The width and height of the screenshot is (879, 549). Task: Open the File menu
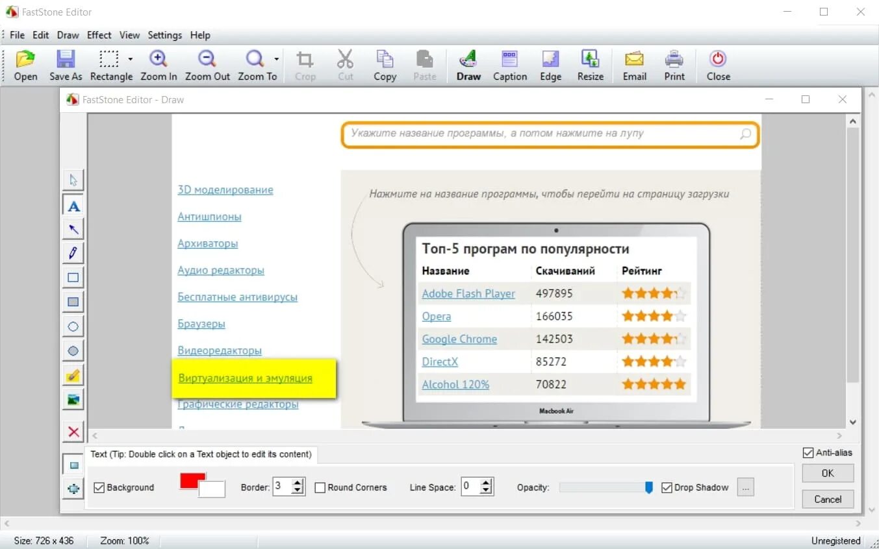[x=18, y=35]
